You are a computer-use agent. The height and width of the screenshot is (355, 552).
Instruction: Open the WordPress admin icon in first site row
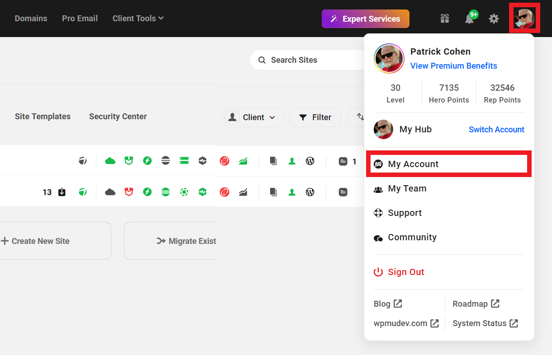[x=310, y=161]
